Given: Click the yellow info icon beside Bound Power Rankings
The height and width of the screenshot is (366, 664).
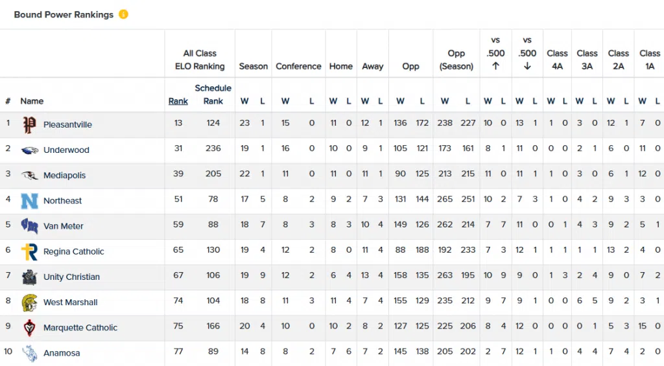Looking at the screenshot, I should 123,14.
